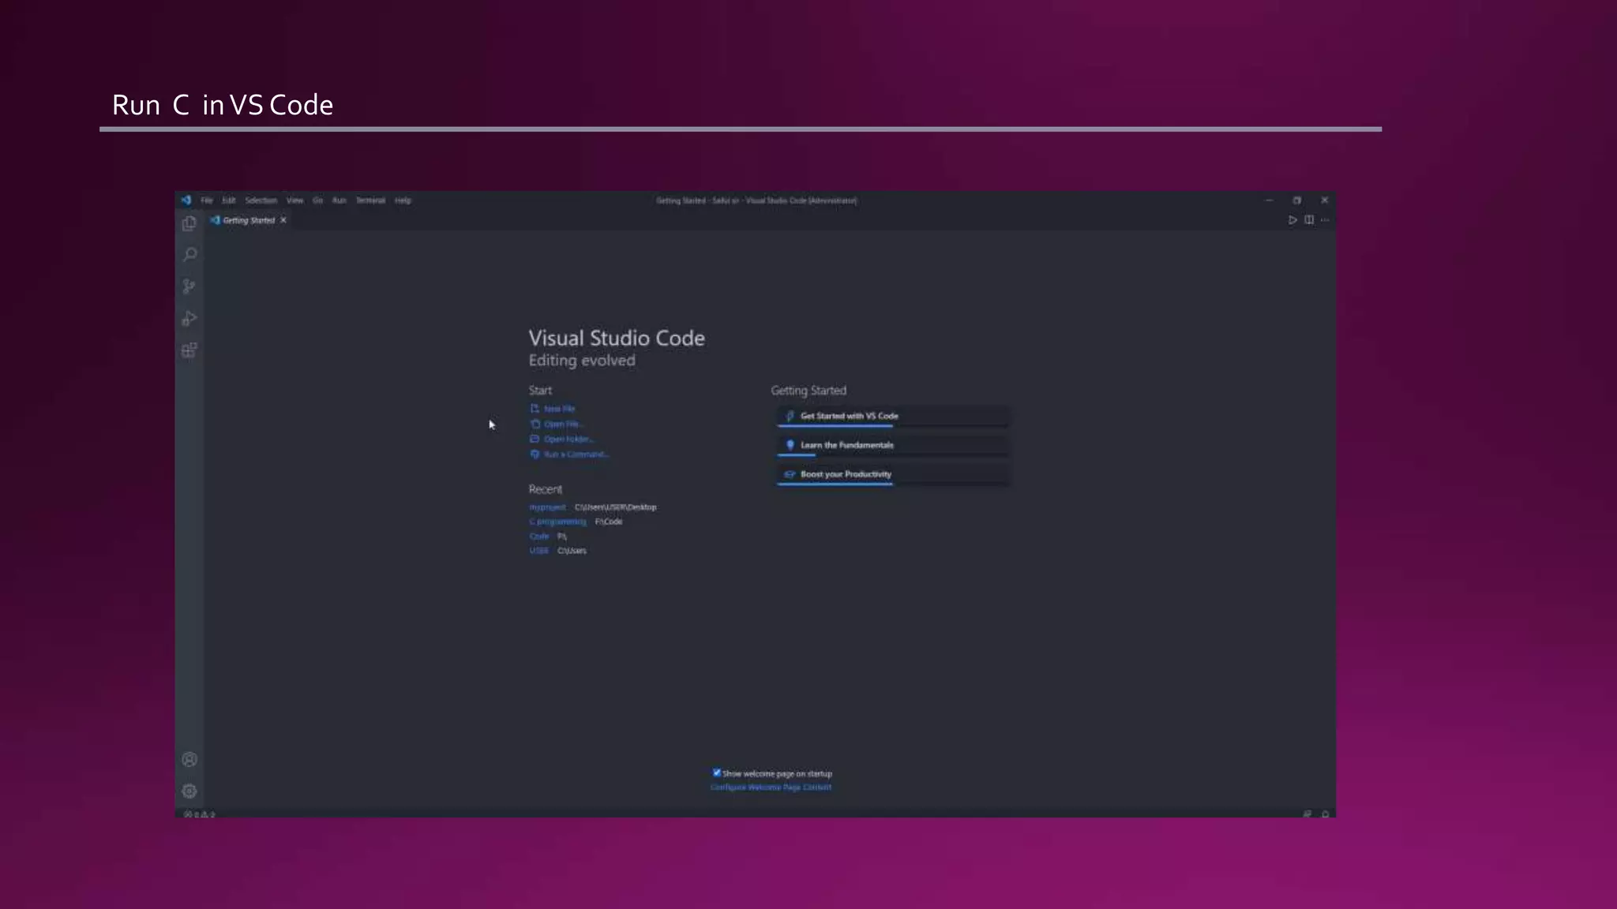Close the VS Code window
The width and height of the screenshot is (1617, 909).
pyautogui.click(x=1324, y=200)
